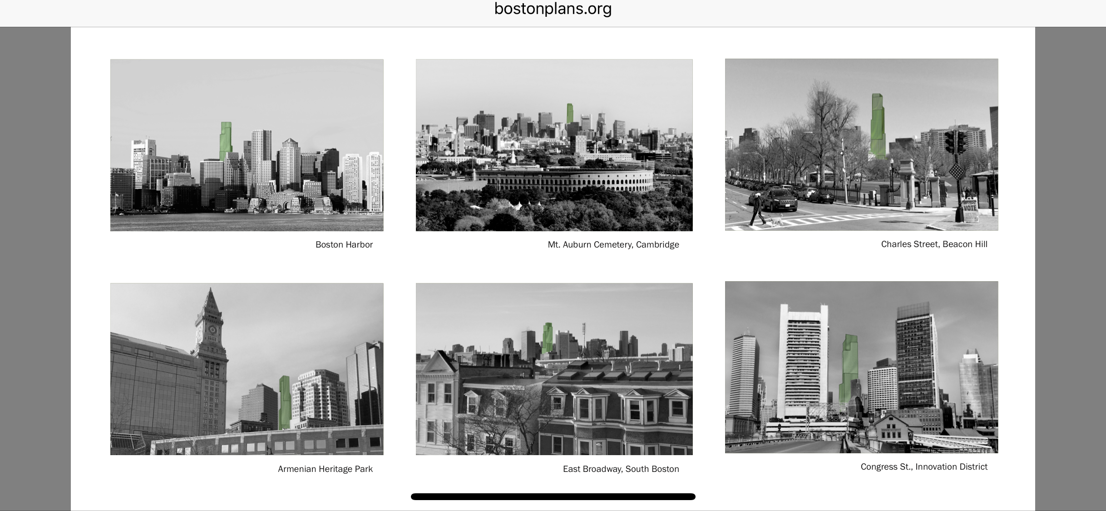The height and width of the screenshot is (511, 1106).
Task: Click the 'Armenian Heritage Park' caption
Action: pos(325,469)
